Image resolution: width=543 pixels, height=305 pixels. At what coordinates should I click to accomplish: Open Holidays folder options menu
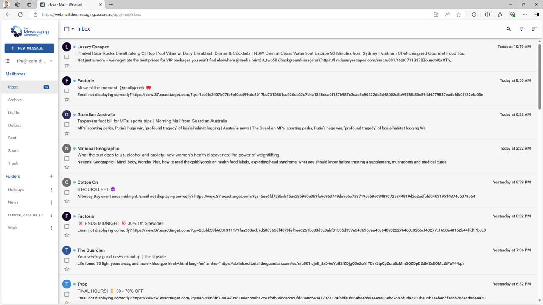pyautogui.click(x=51, y=190)
